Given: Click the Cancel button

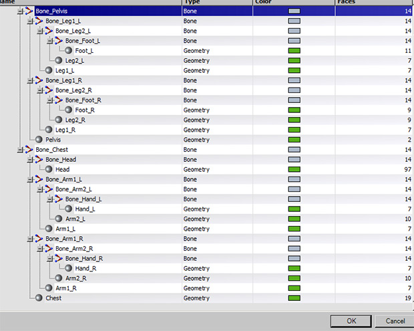Looking at the screenshot, I should [395, 321].
